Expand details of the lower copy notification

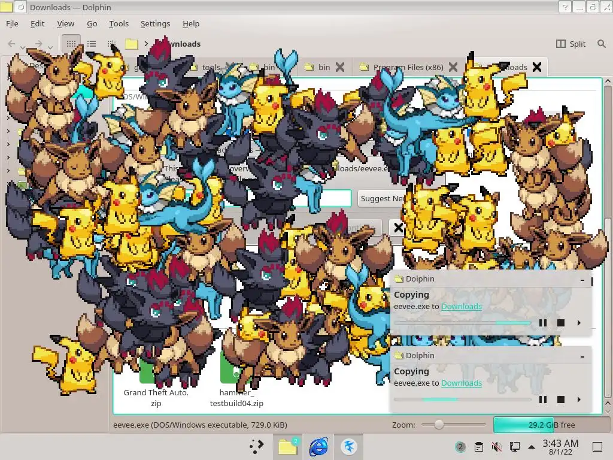(579, 400)
